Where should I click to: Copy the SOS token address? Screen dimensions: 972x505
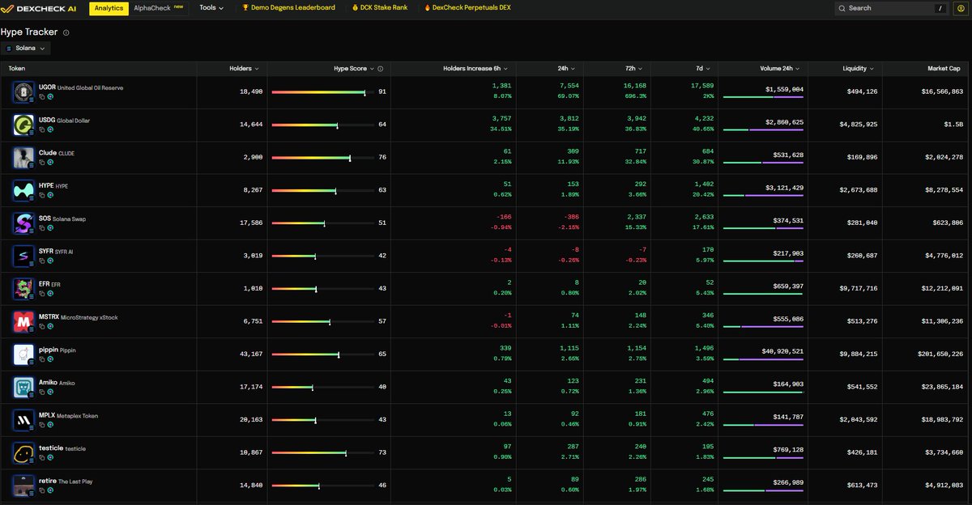click(x=42, y=227)
